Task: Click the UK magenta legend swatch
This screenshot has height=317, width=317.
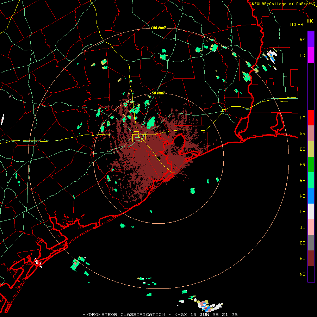Action: tap(311, 55)
